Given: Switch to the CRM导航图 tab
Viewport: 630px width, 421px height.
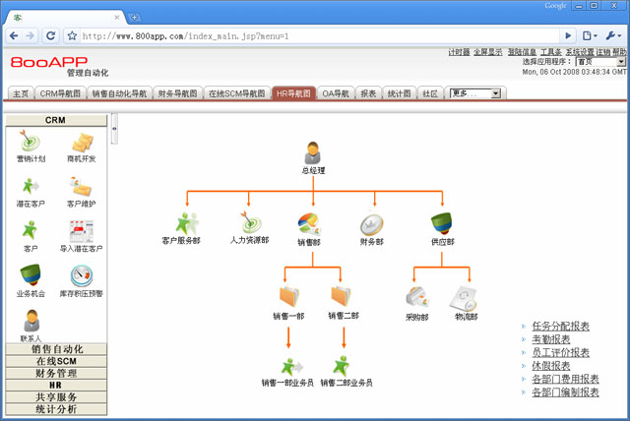Looking at the screenshot, I should [x=62, y=93].
